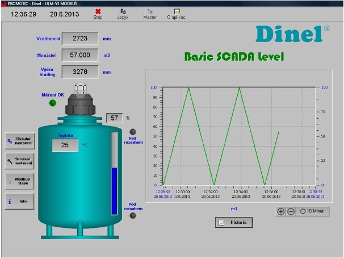
Task: Click the 12:34:00 time axis label
Action: pyautogui.click(x=241, y=194)
